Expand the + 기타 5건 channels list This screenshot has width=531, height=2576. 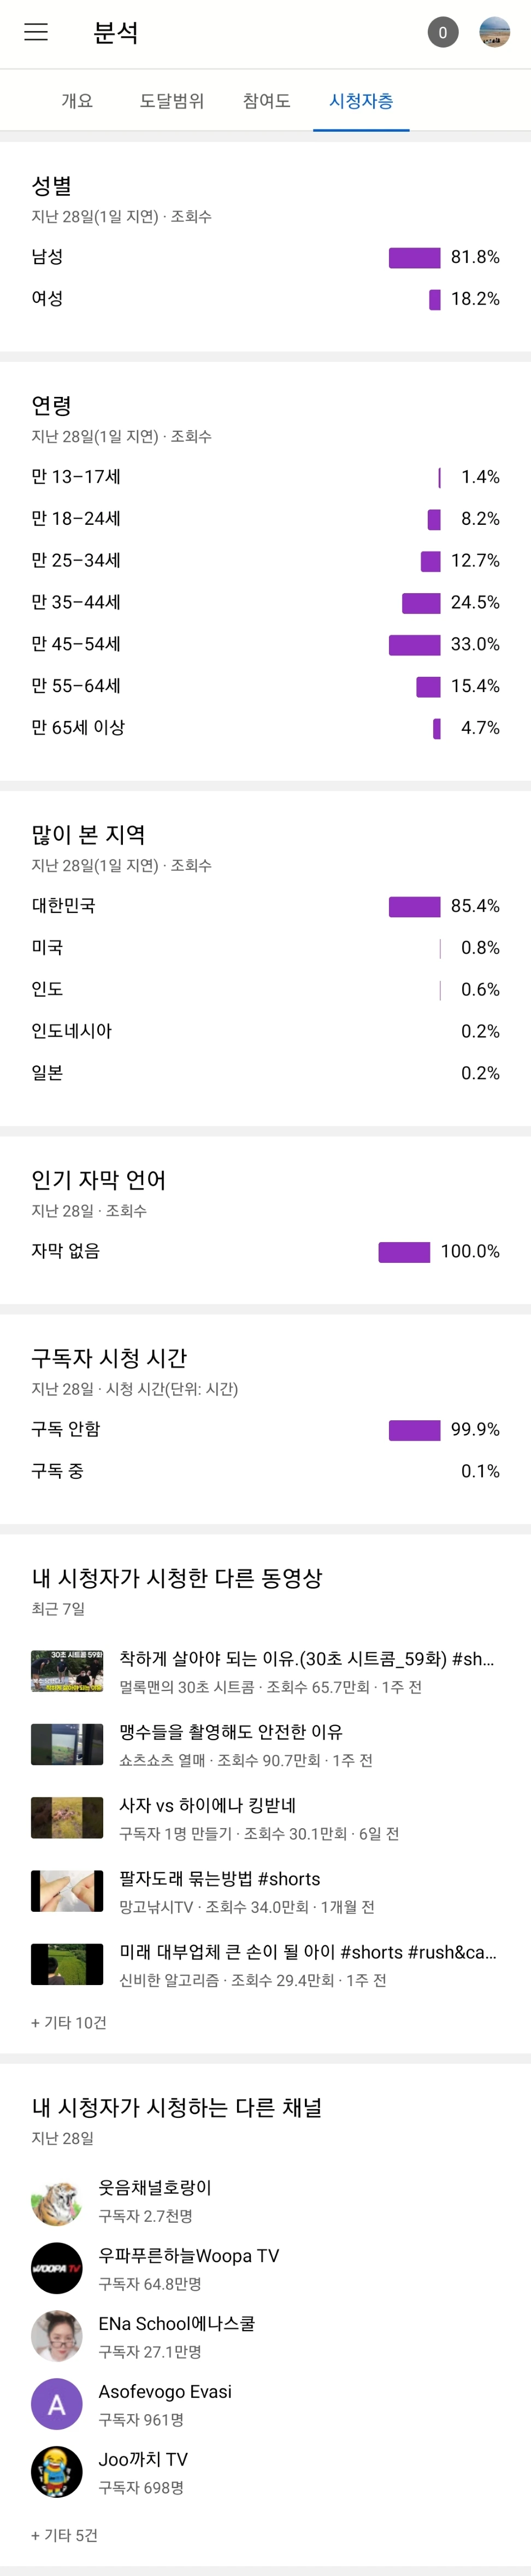tap(64, 2535)
